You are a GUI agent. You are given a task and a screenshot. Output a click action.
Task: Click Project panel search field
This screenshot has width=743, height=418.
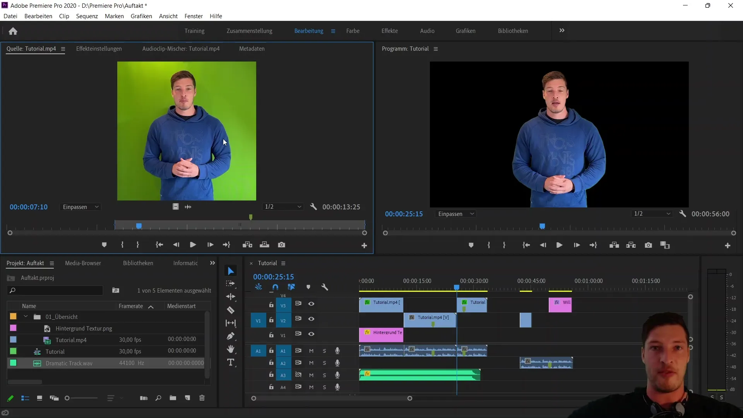tap(55, 290)
